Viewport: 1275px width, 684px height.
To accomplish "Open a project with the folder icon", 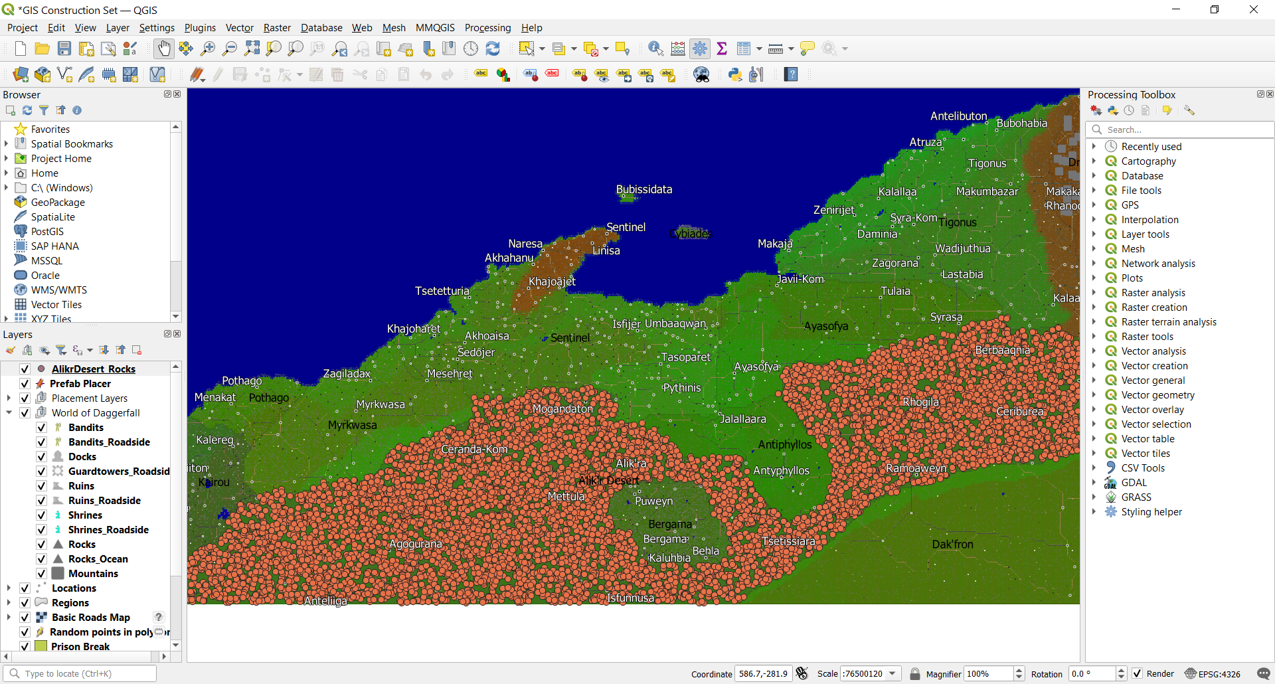I will point(42,48).
